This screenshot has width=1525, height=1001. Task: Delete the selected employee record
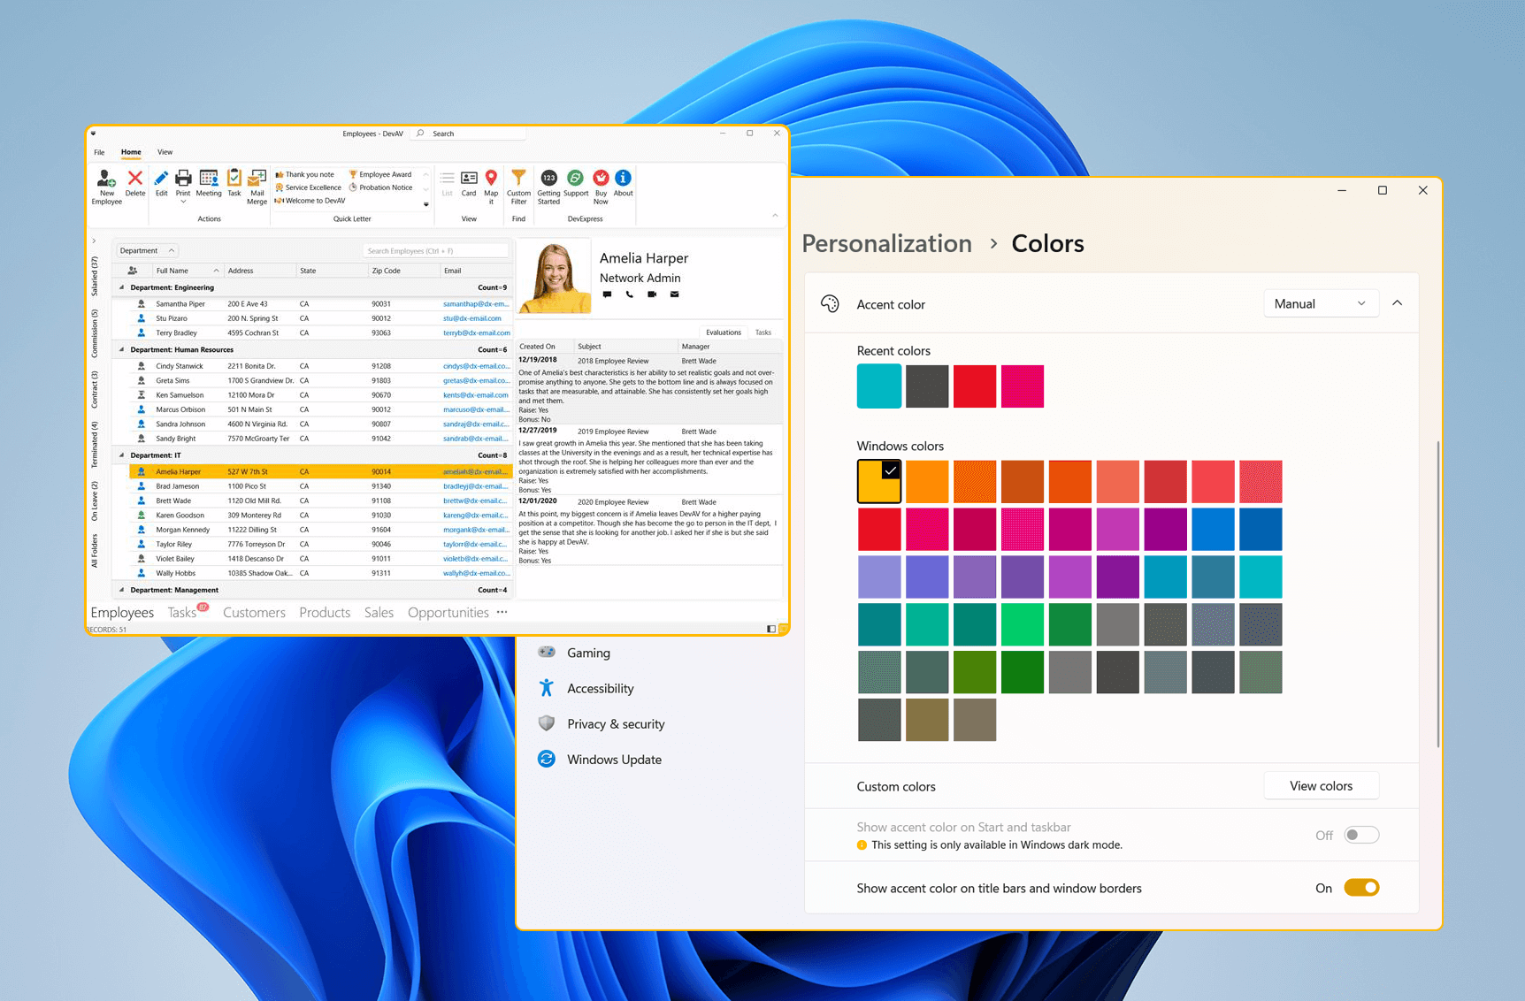click(x=134, y=186)
